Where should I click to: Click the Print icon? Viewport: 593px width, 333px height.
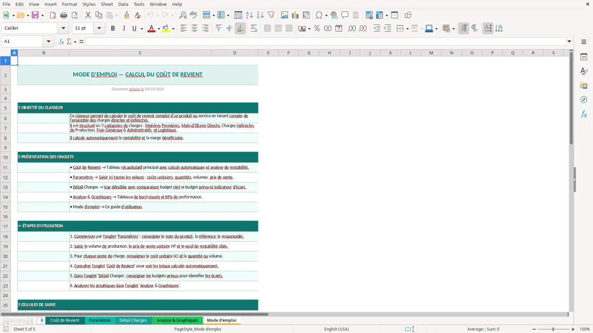point(64,15)
